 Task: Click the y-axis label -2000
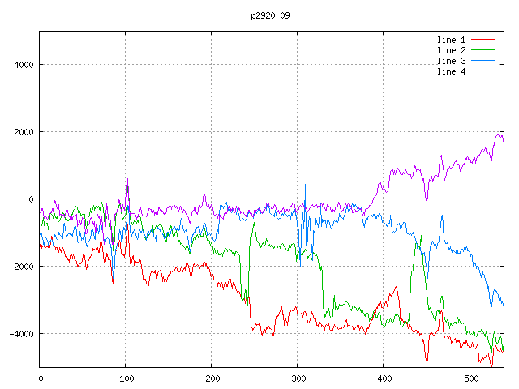[22, 267]
